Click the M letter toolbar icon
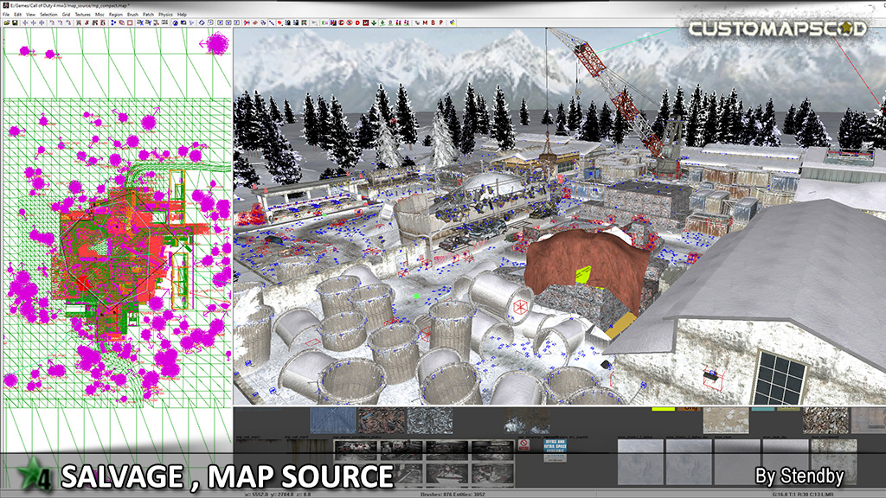Image resolution: width=886 pixels, height=498 pixels. [x=425, y=22]
